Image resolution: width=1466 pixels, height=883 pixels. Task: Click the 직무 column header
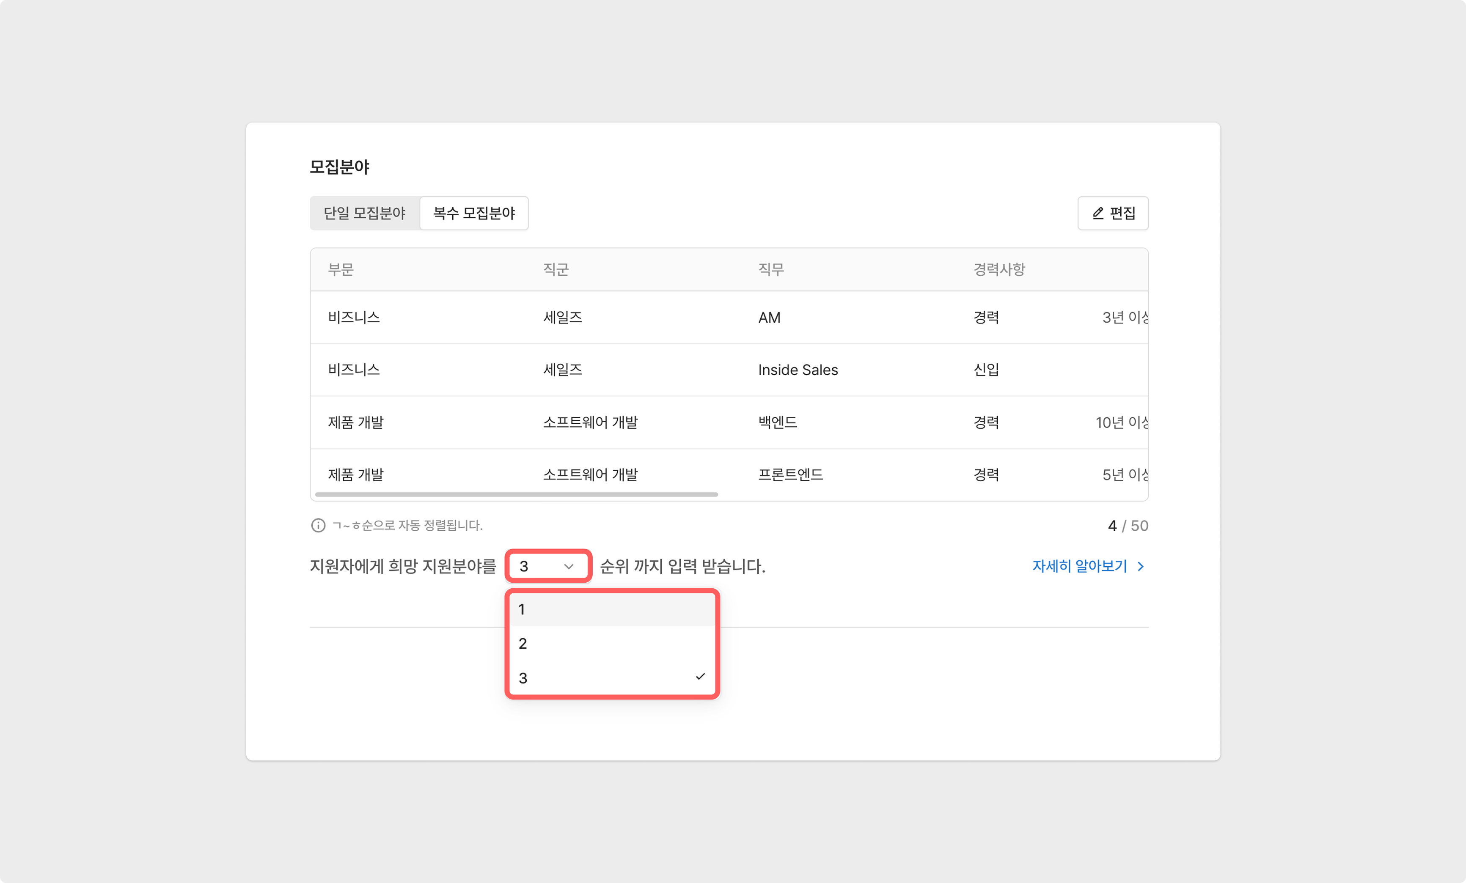point(770,269)
